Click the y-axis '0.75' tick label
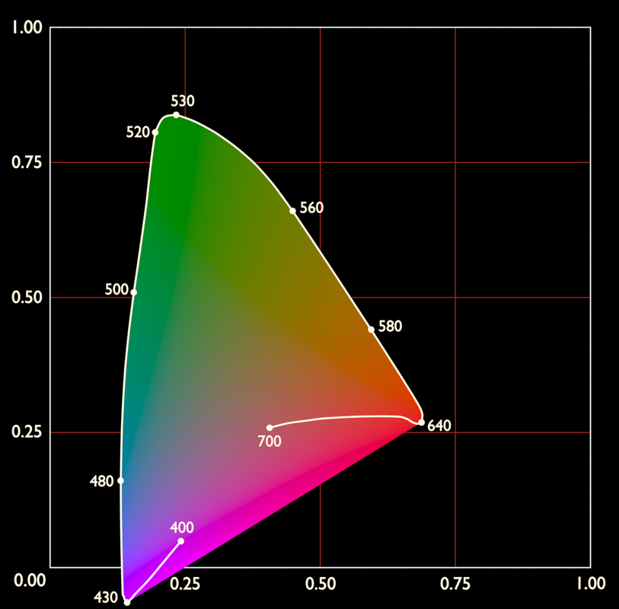The width and height of the screenshot is (619, 609). pos(27,163)
